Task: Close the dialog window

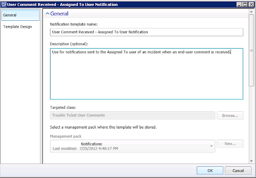Action: tap(251, 4)
